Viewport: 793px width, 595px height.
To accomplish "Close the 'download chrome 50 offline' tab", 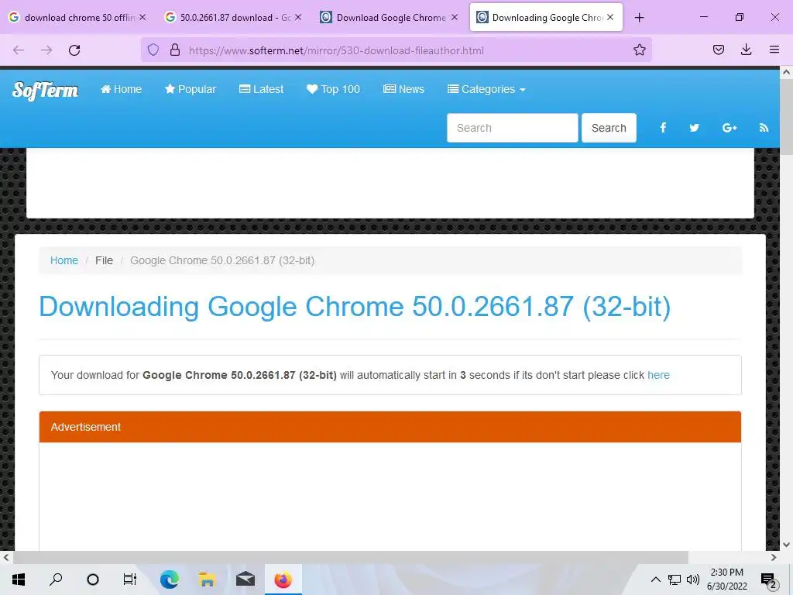I will tap(142, 17).
